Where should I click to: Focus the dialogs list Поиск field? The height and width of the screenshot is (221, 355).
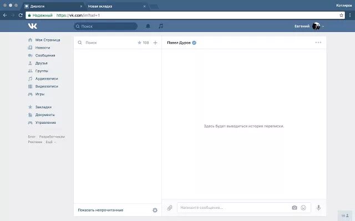pos(109,43)
